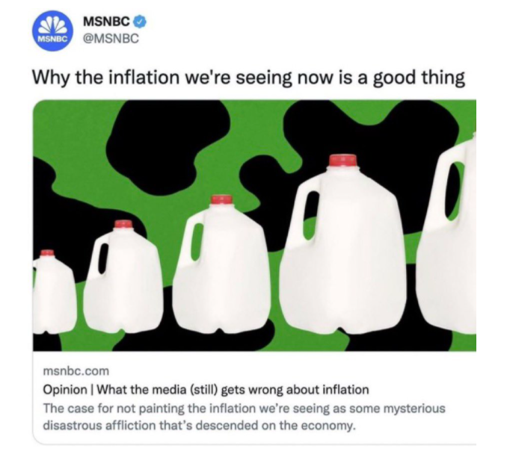Click the article description about mysterious affliction
This screenshot has height=457, width=507.
point(244,417)
